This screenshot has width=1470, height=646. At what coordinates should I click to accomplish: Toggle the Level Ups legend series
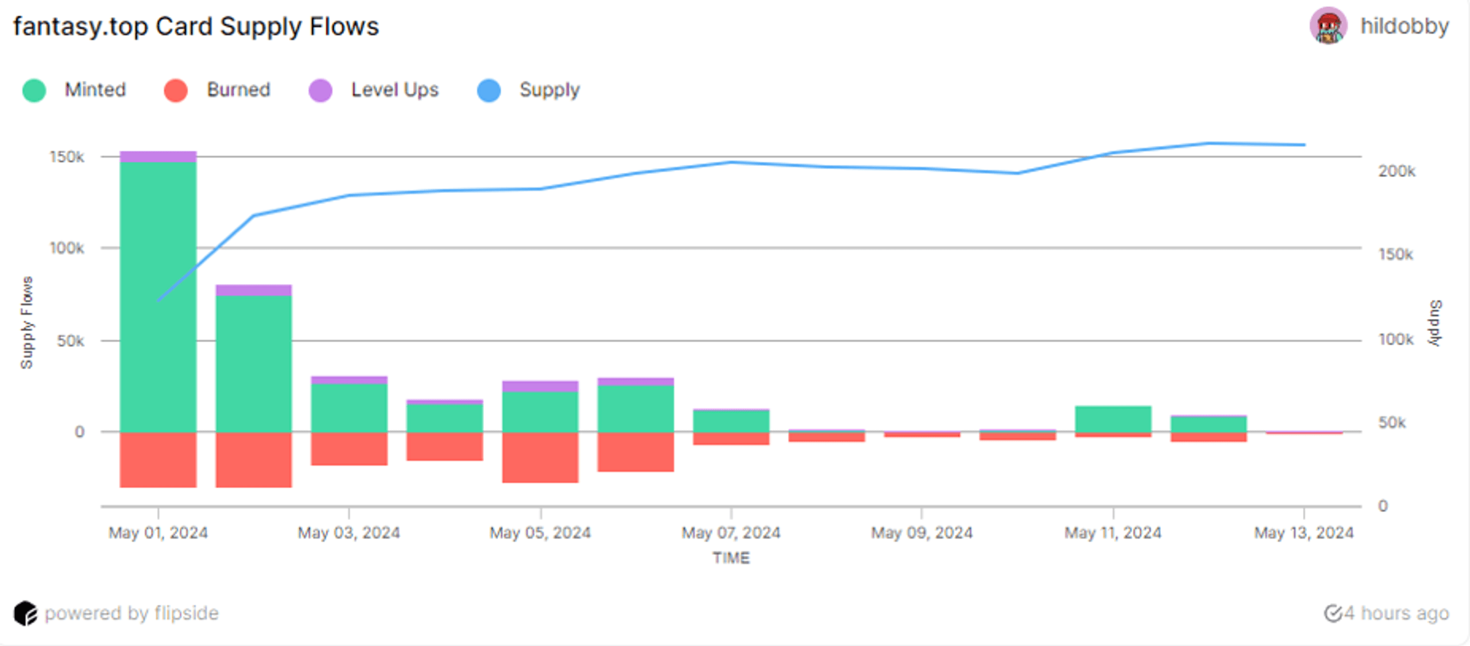(x=373, y=90)
